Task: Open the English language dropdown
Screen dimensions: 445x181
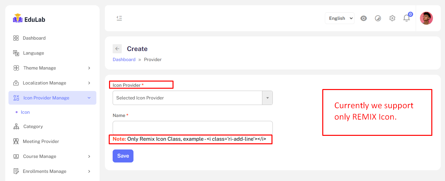Action: pos(340,18)
